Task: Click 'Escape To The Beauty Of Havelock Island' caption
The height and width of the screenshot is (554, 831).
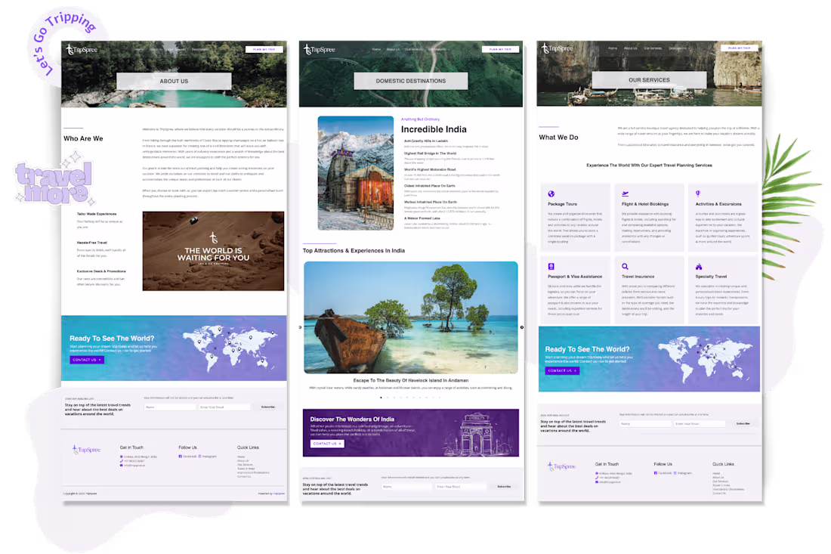Action: coord(411,380)
